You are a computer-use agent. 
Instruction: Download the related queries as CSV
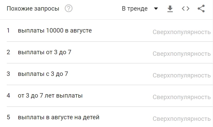click(170, 9)
